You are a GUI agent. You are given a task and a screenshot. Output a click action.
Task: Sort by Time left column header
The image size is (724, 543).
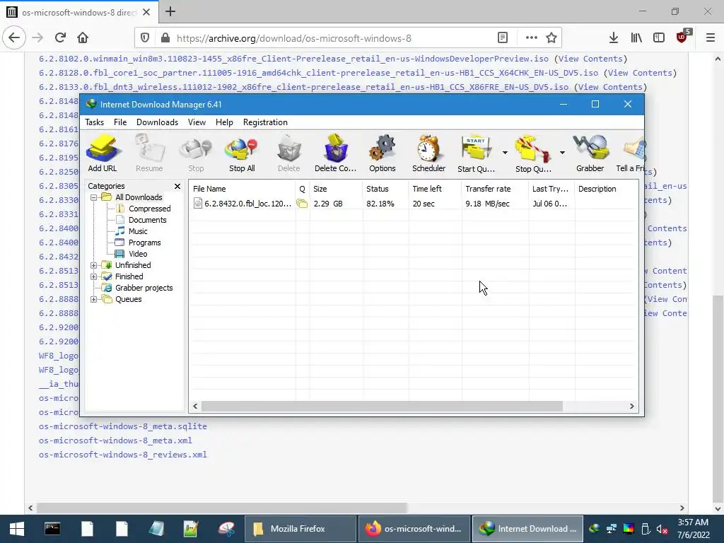(435, 189)
